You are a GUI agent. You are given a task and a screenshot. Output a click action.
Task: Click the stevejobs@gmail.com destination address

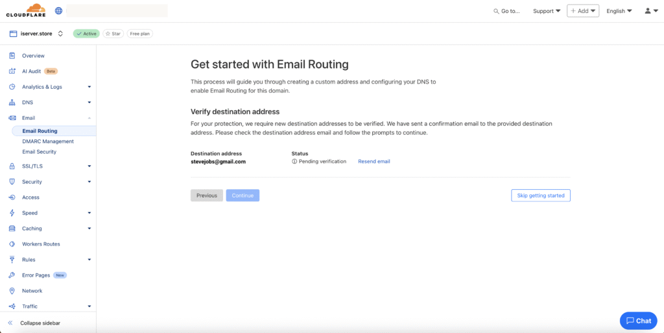[x=218, y=161]
